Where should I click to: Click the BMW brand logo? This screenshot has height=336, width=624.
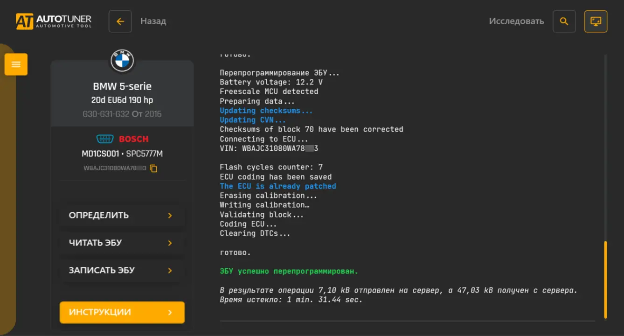pyautogui.click(x=122, y=61)
